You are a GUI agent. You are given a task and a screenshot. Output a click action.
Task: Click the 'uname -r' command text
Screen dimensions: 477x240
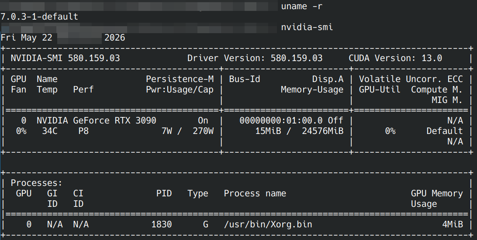point(301,7)
